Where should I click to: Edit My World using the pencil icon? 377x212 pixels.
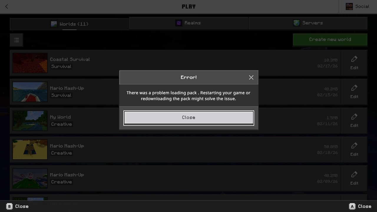point(354,117)
